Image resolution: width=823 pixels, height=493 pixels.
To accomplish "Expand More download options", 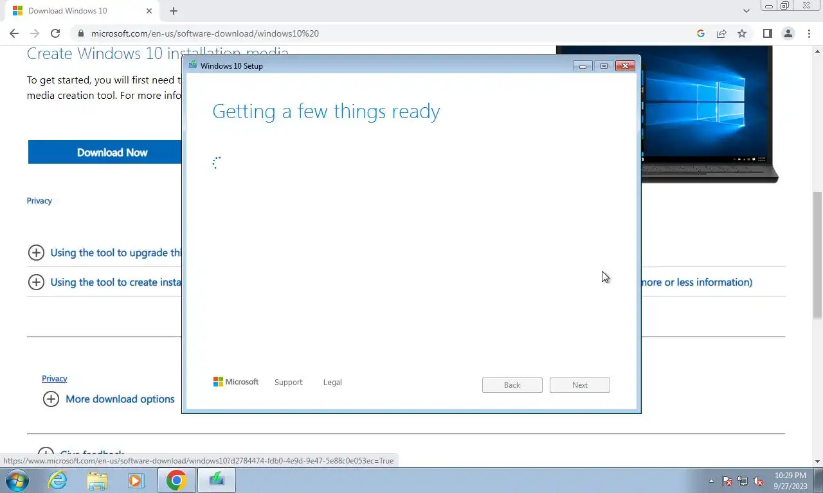I will (109, 399).
